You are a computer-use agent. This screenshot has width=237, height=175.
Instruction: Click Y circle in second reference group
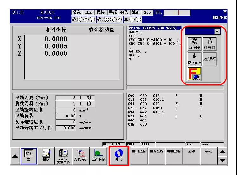tap(112, 19)
